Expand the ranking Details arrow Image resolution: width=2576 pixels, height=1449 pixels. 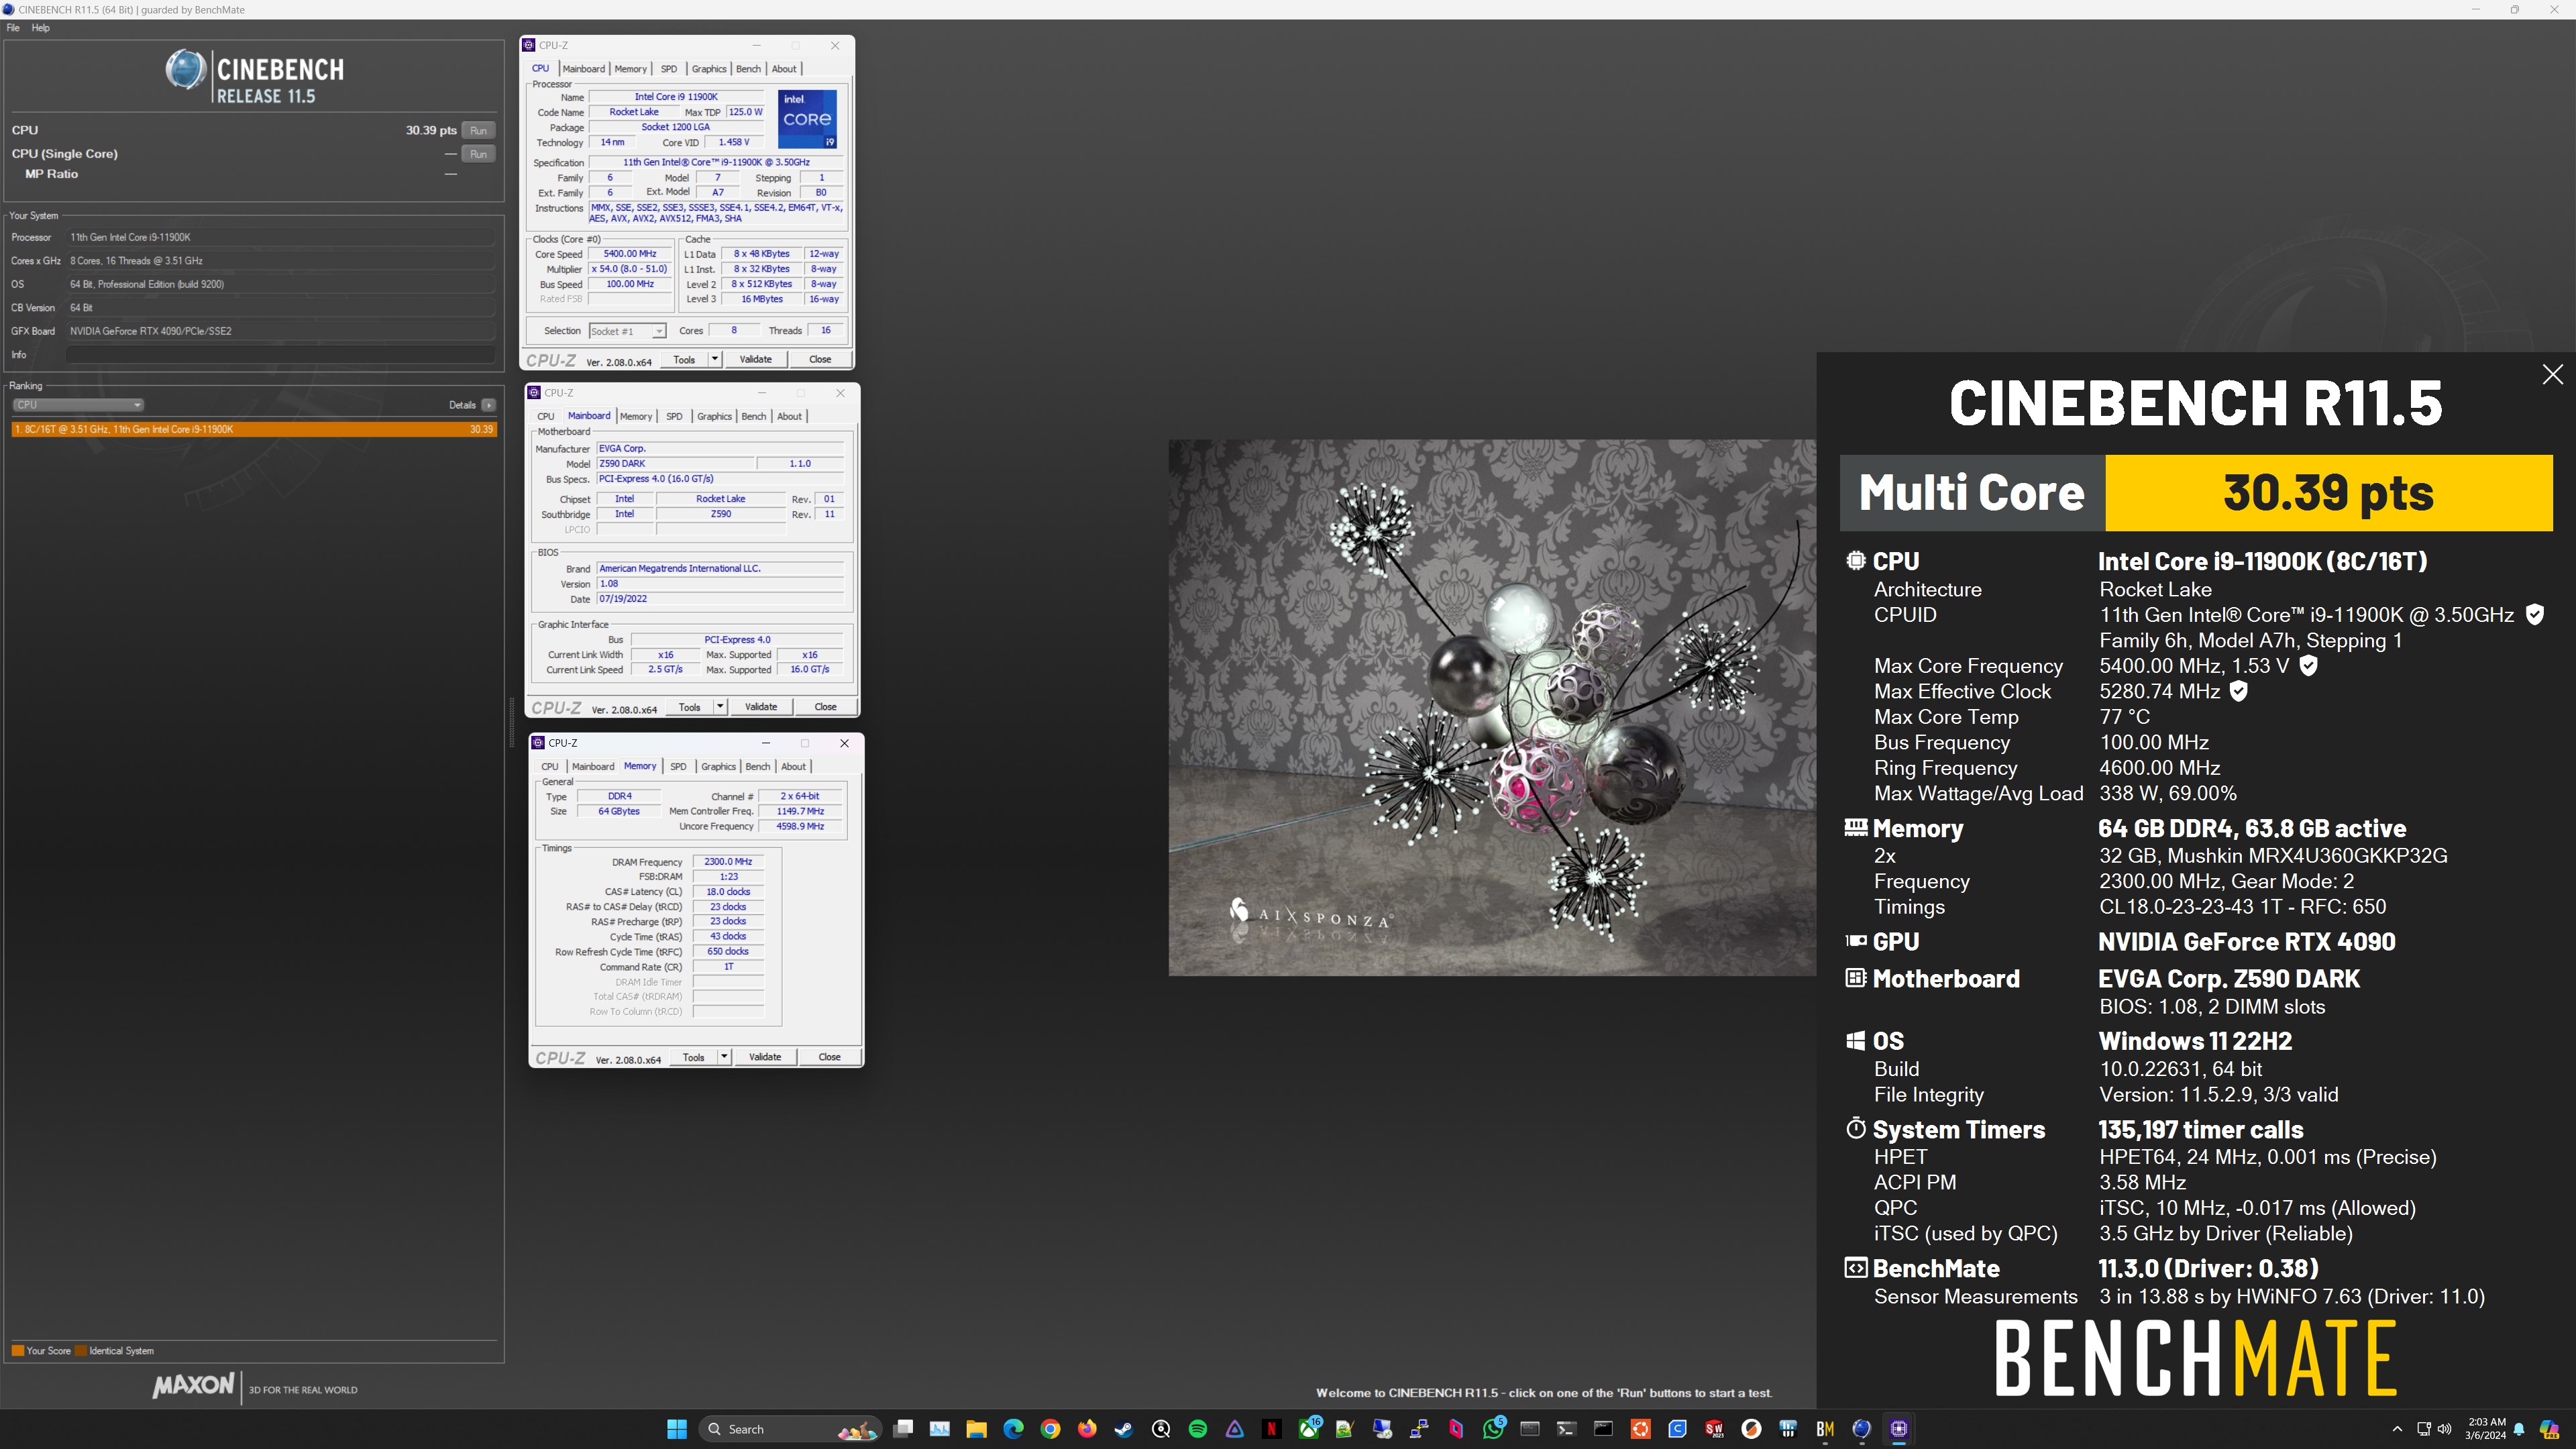pos(488,405)
